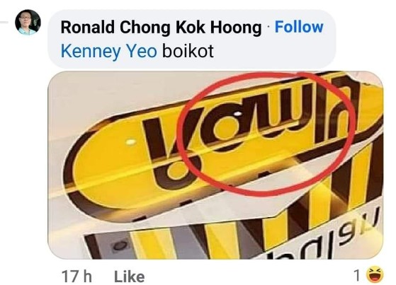This screenshot has width=396, height=285.
Task: Follow Ronald Chong Kok Hoong
Action: [299, 27]
